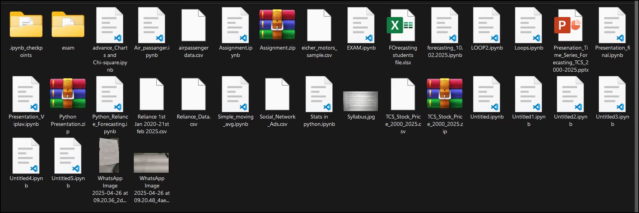Viewport: 639px width, 213px height.
Task: Select WhatsApp Image 09.20.36 thumbnail
Action: pyautogui.click(x=110, y=156)
